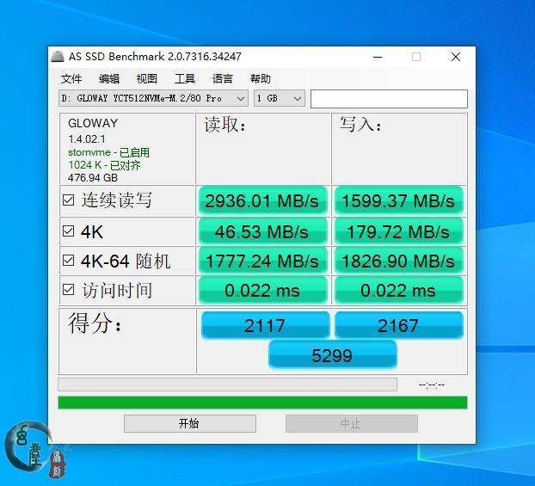Click the 179.72 MB/s 4K write result

pyautogui.click(x=398, y=231)
